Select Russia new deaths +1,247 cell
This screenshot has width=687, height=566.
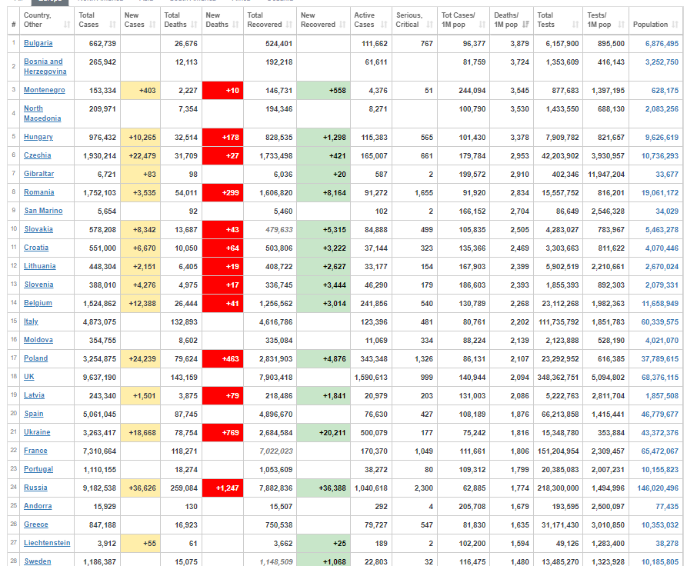coord(222,488)
